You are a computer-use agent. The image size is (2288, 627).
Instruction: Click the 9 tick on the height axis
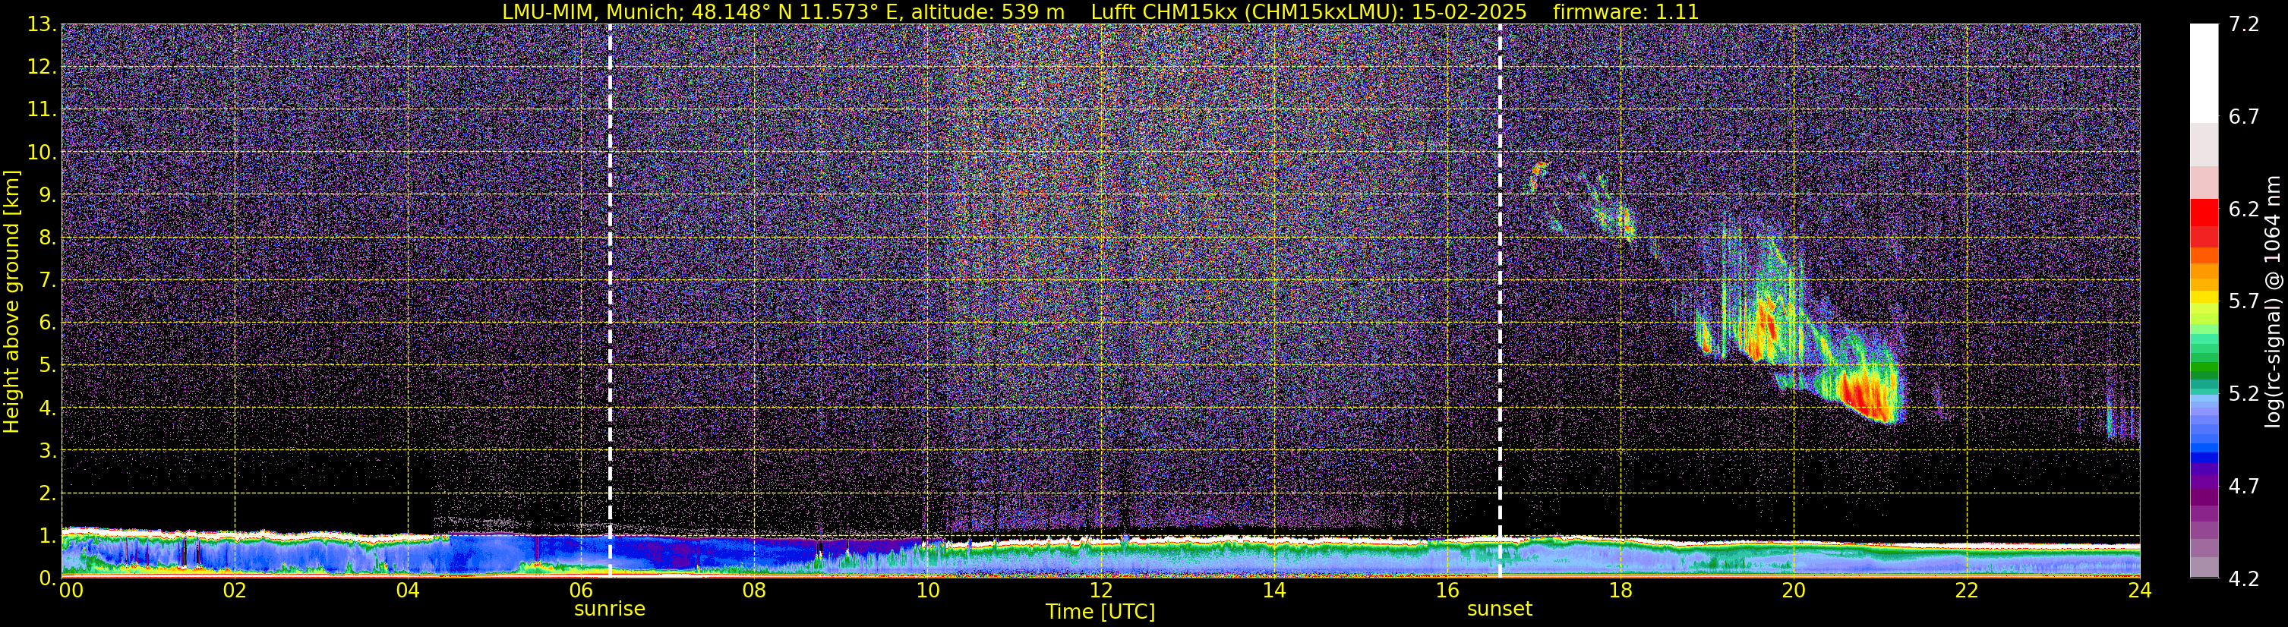click(46, 195)
